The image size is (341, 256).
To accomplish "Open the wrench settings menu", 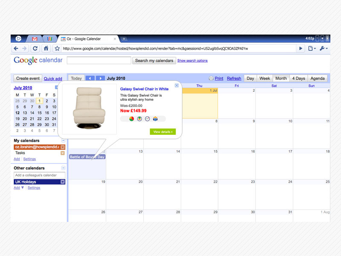I will 324,48.
